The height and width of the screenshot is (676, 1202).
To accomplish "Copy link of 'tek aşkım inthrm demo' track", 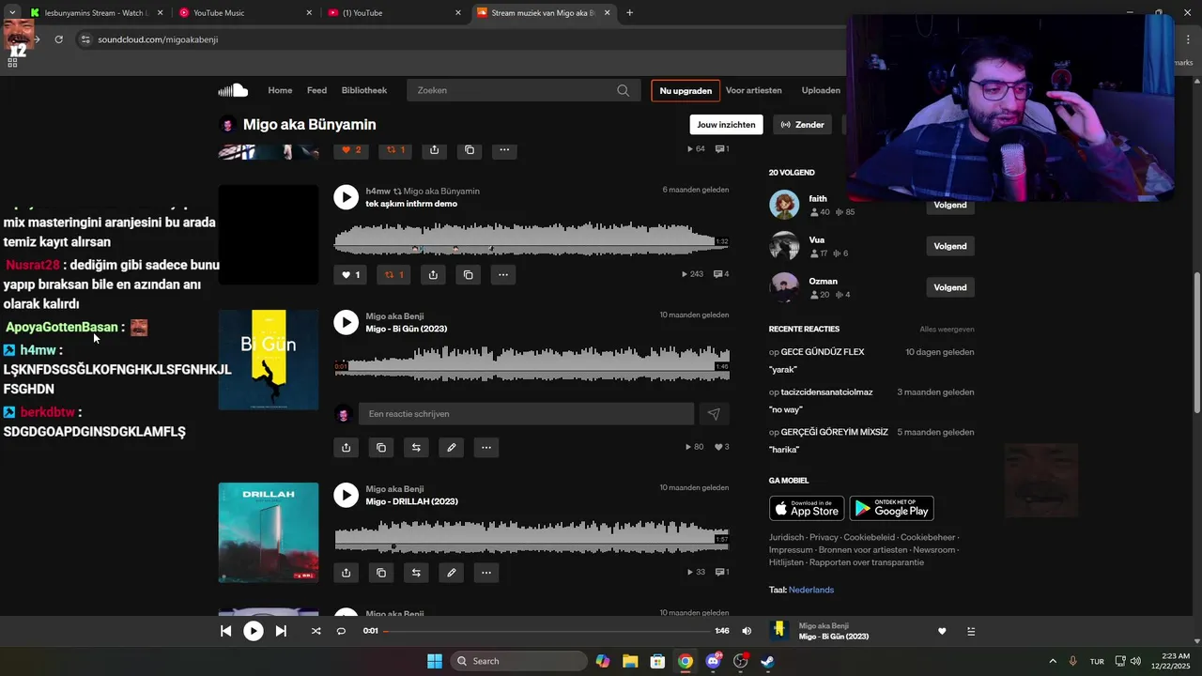I will point(468,275).
